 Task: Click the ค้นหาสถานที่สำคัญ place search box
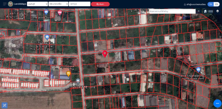tap(172, 11)
